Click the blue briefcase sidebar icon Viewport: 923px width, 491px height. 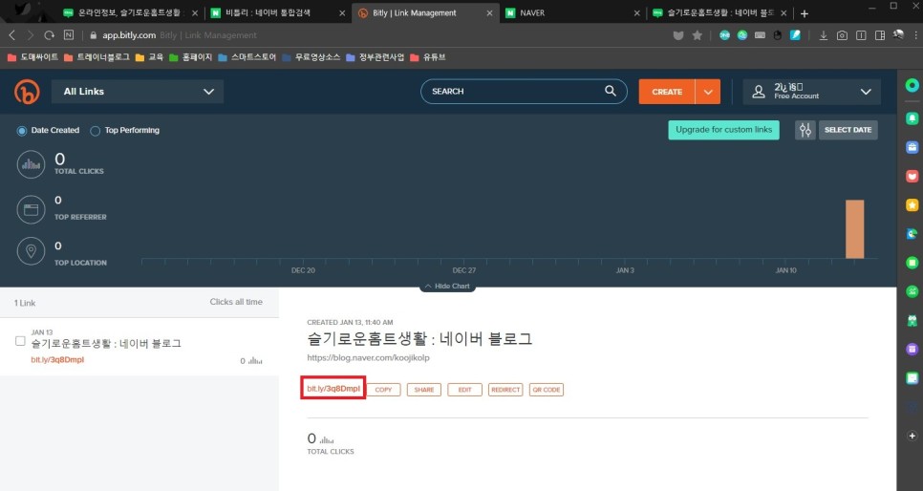[x=912, y=147]
